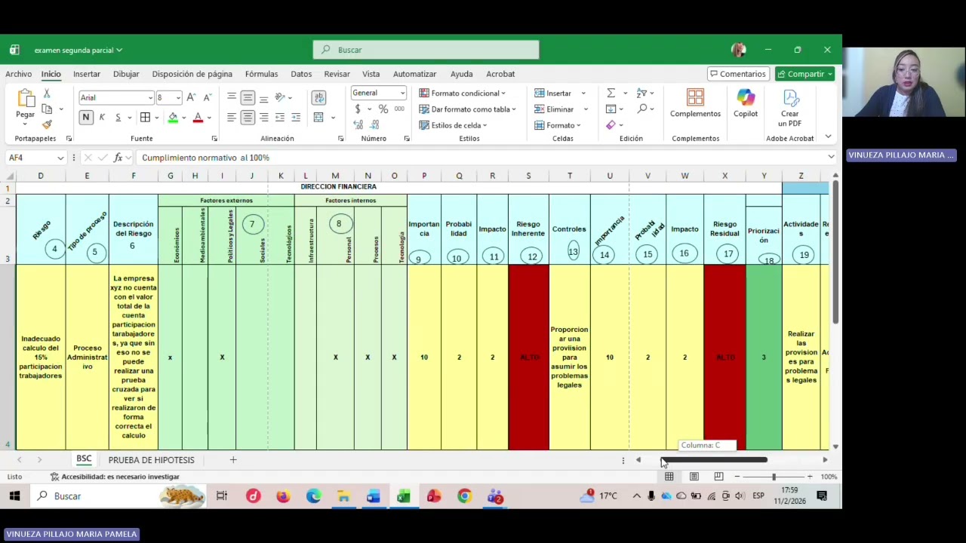This screenshot has height=543, width=966.
Task: Click the Copy icon in Portapapeles
Action: click(x=47, y=109)
